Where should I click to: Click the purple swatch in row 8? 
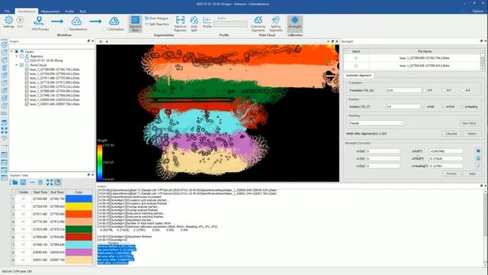click(x=79, y=252)
